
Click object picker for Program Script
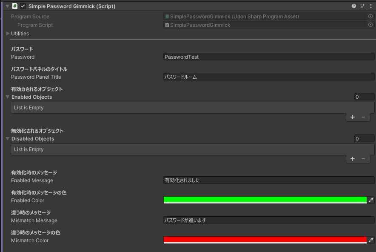pos(370,25)
